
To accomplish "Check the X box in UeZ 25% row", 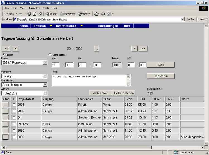I will 14,137.
